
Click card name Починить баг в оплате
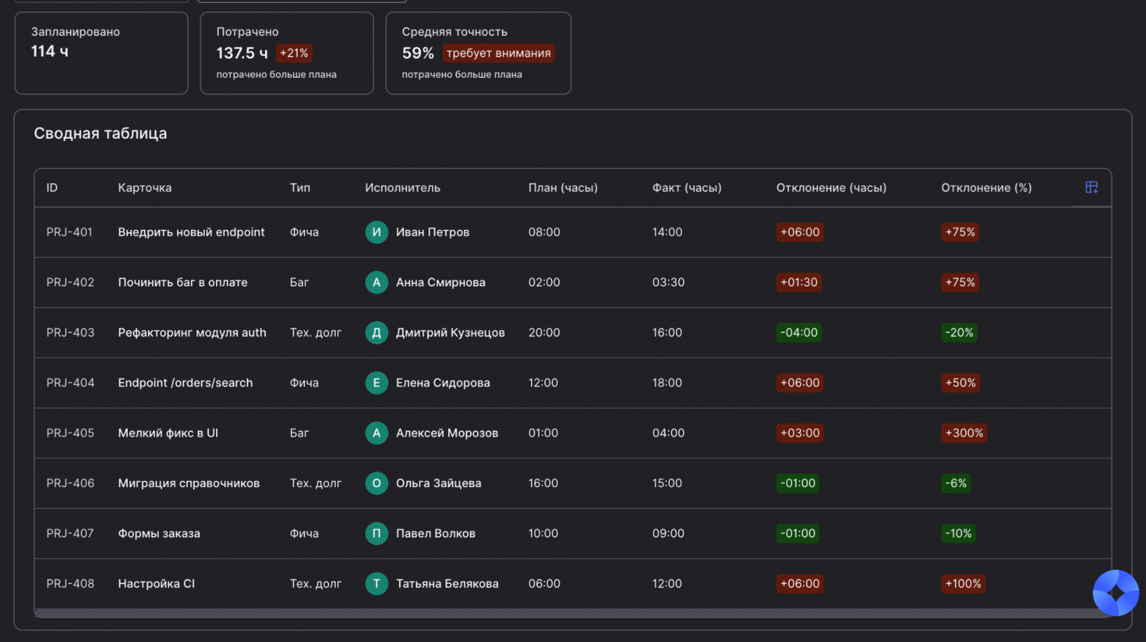pyautogui.click(x=183, y=282)
